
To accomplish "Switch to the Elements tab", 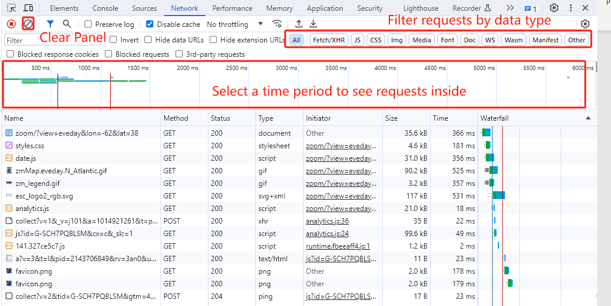I will tap(64, 8).
